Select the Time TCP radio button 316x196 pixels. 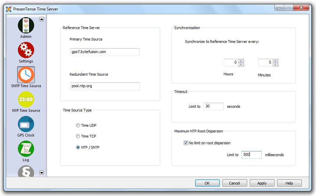78,136
